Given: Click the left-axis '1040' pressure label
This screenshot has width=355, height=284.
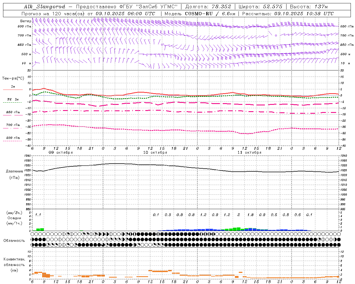Looking at the screenshot, I should tap(27, 156).
